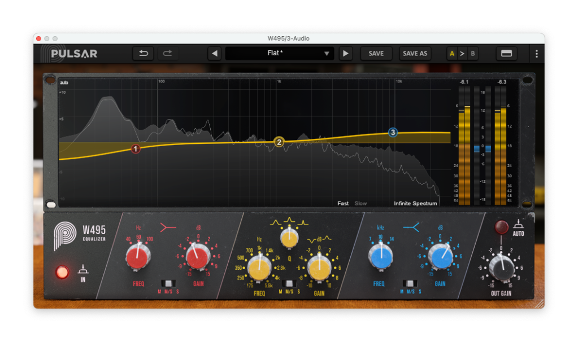Set analyzer speed to Slow
Viewport: 578px width, 342px height.
[360, 203]
